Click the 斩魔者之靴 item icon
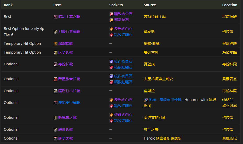243x144 pixels. 55,118
